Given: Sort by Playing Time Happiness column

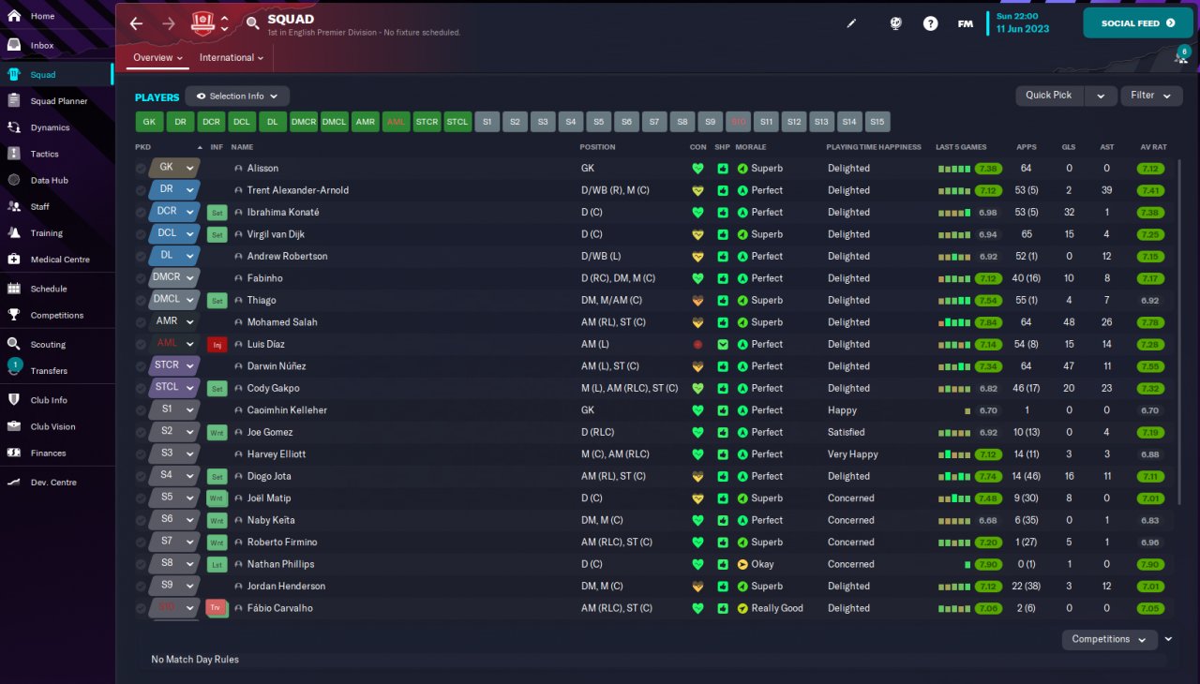Looking at the screenshot, I should pos(874,147).
